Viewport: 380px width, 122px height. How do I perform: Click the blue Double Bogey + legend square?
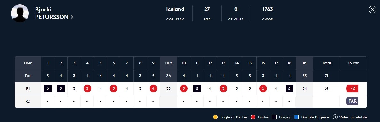pos(296,117)
